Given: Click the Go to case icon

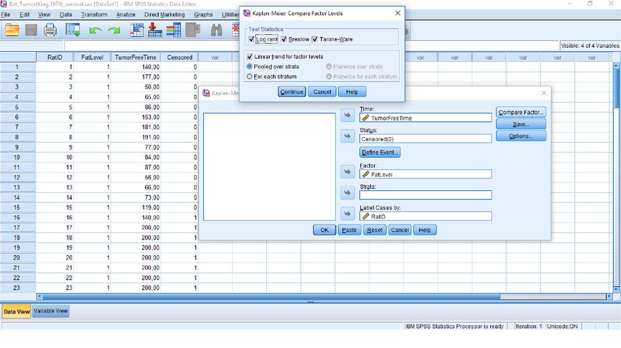Looking at the screenshot, I should [x=137, y=30].
